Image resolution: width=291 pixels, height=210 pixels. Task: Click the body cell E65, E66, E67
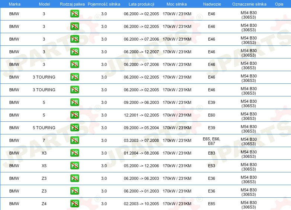[x=212, y=141]
